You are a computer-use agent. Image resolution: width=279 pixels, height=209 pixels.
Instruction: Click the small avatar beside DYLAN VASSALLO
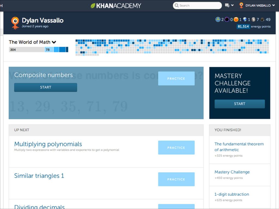pyautogui.click(x=241, y=5)
